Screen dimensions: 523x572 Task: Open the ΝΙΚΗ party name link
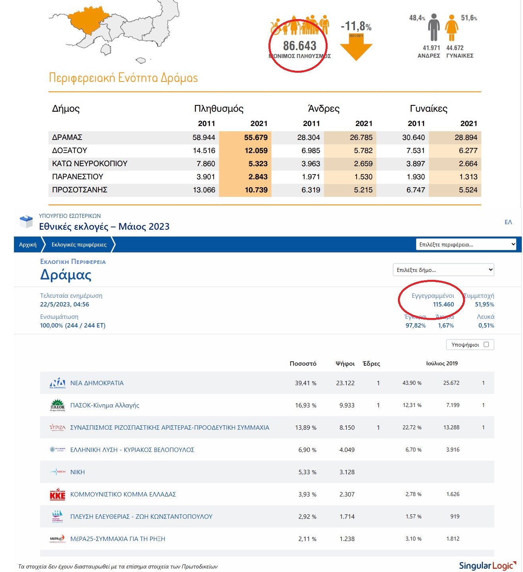[x=77, y=472]
